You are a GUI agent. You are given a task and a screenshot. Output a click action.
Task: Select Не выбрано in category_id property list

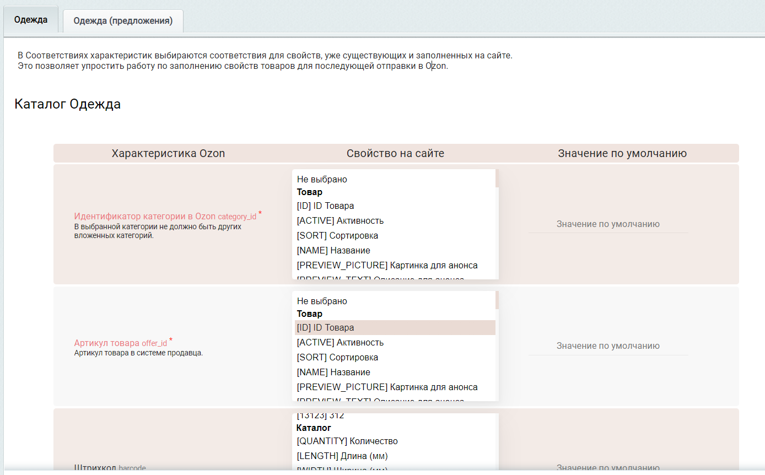click(322, 179)
